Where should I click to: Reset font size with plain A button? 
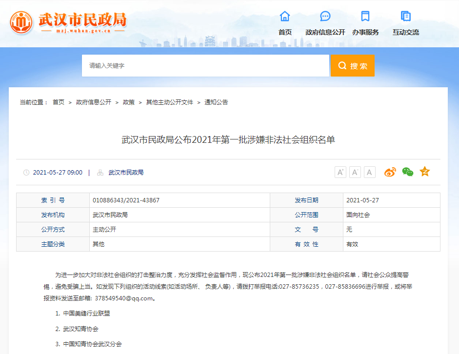(x=370, y=172)
